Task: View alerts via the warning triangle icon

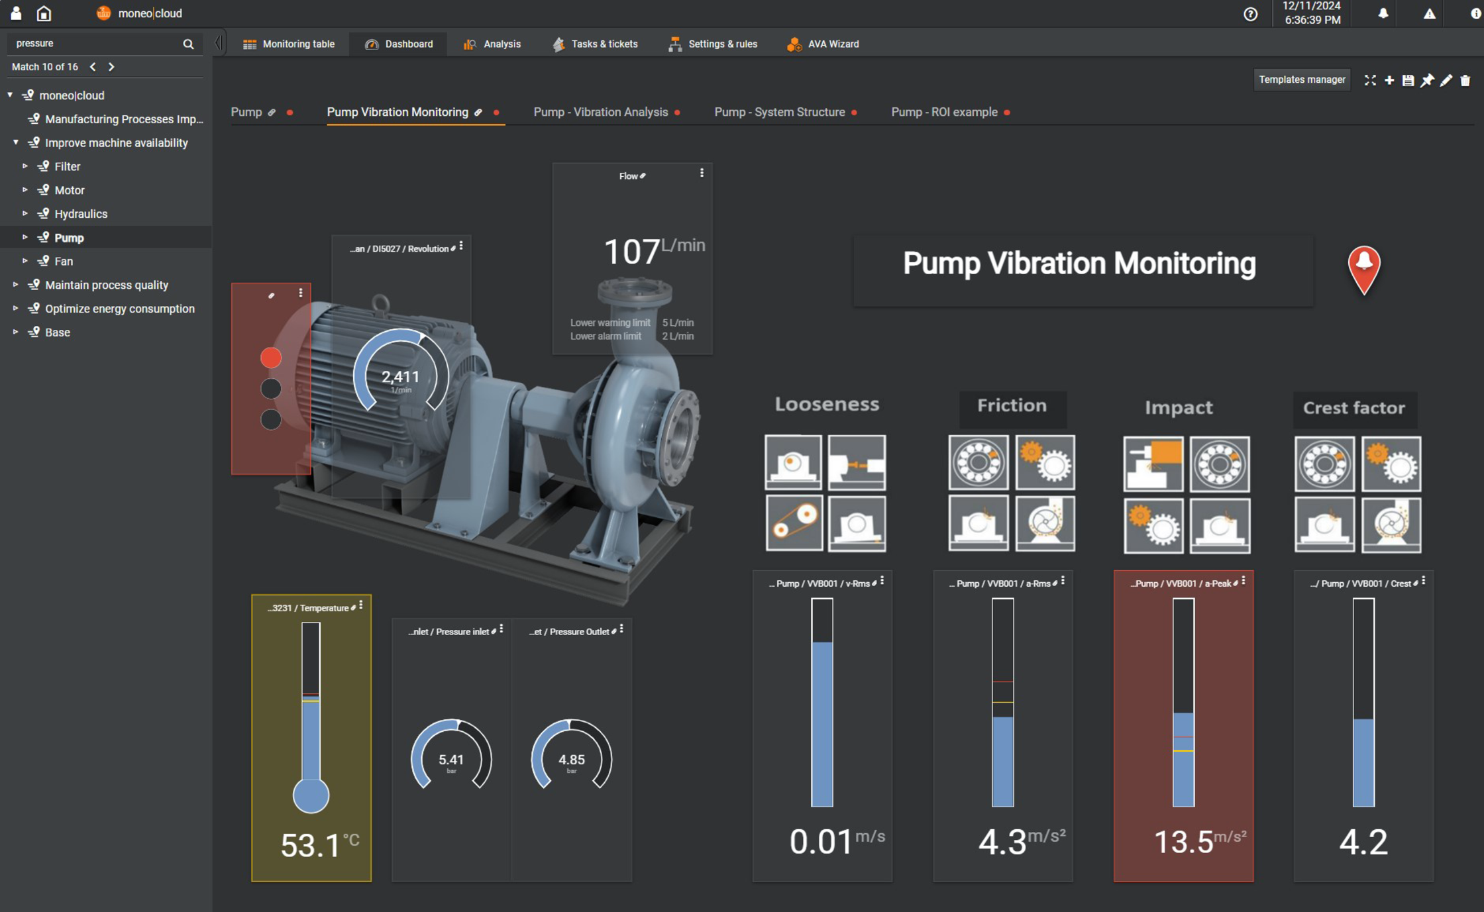Action: coord(1428,13)
